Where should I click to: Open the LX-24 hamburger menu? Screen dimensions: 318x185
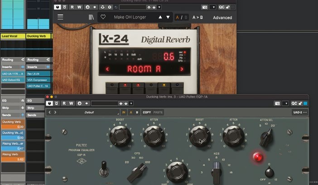click(60, 17)
